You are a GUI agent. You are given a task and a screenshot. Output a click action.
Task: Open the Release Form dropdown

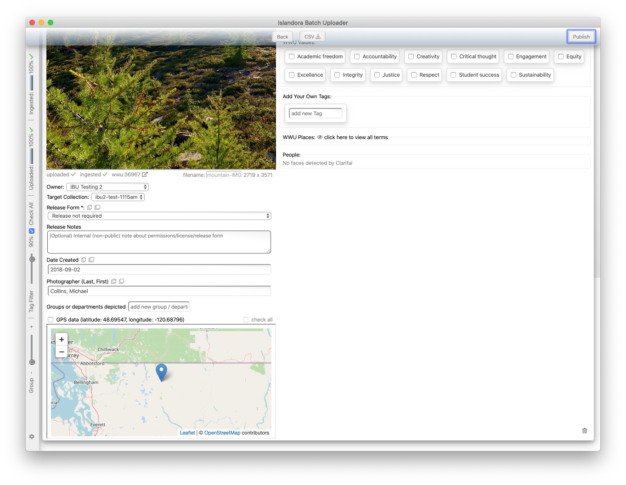[159, 216]
